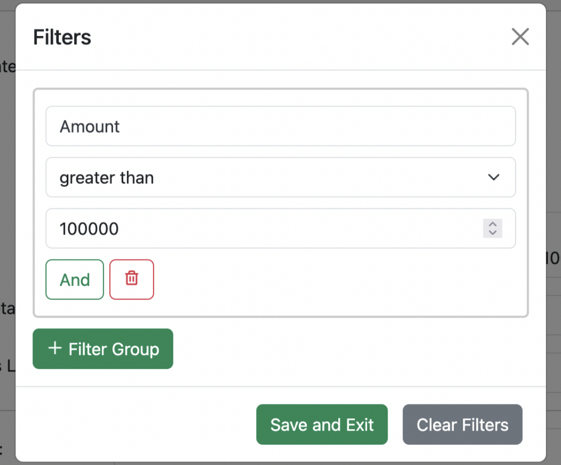Click the dimmed backdrop left of the dialog

coord(7,199)
